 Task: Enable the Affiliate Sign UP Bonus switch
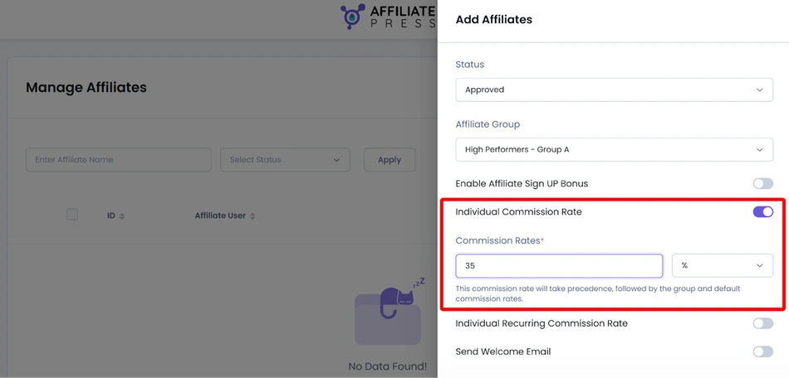click(x=762, y=184)
